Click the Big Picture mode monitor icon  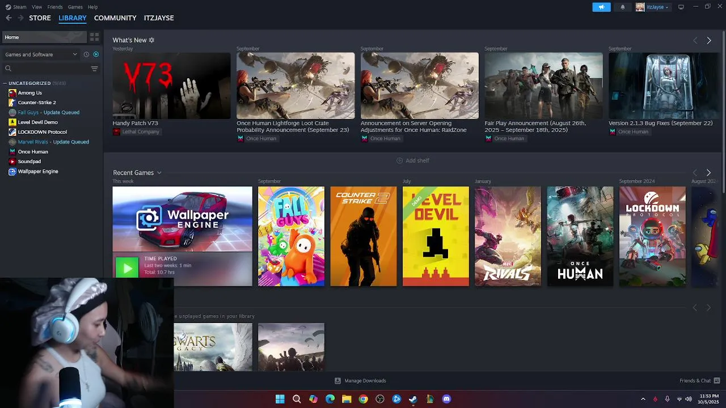[x=681, y=7]
